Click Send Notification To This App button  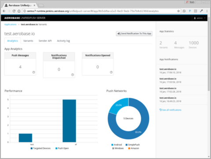coord(134,33)
